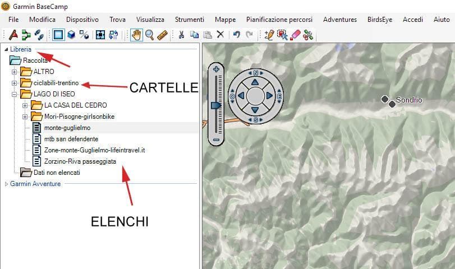Open the Strumenti menu
The height and width of the screenshot is (269, 455).
click(190, 20)
